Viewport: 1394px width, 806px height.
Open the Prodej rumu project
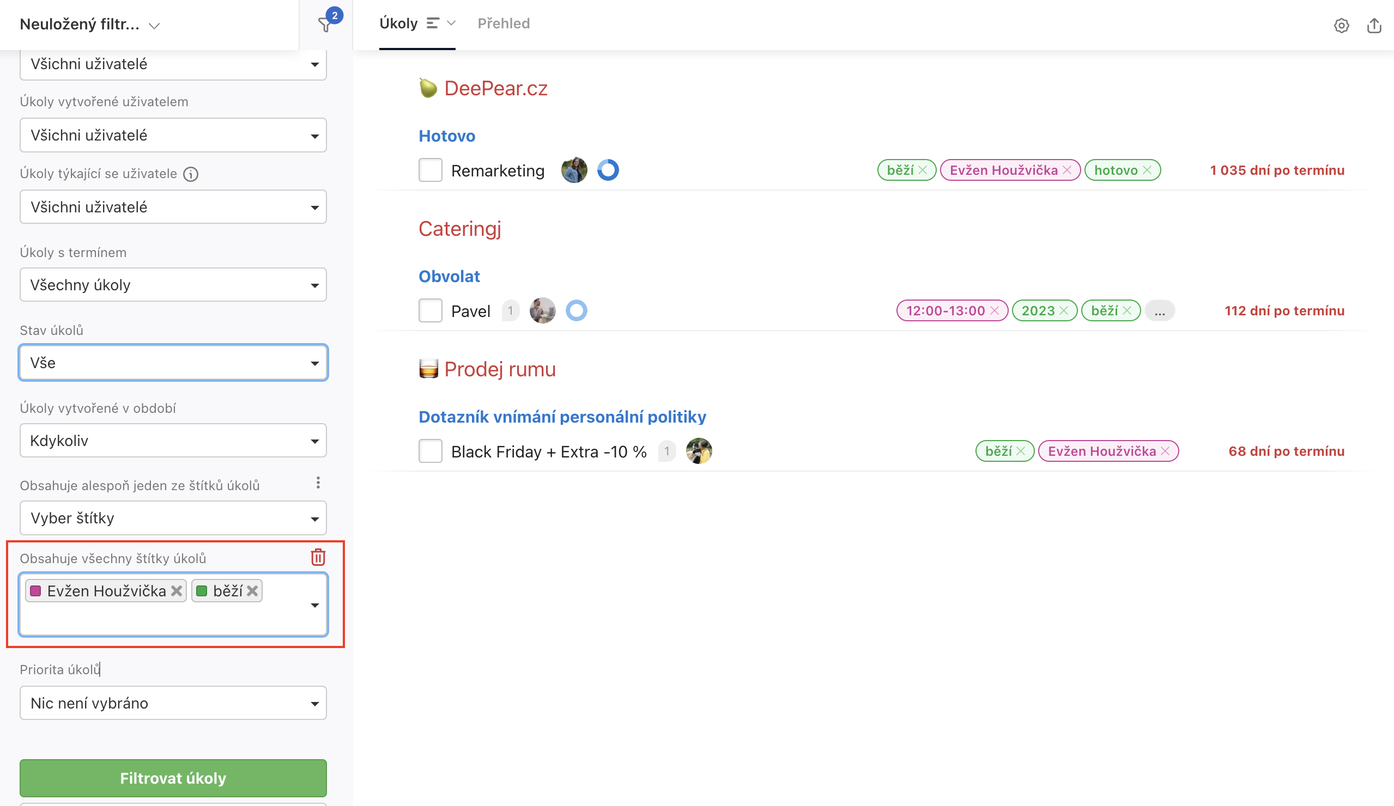tap(500, 369)
